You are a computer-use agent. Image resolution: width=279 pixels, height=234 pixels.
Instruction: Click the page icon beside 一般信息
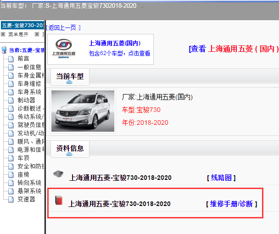11,67
